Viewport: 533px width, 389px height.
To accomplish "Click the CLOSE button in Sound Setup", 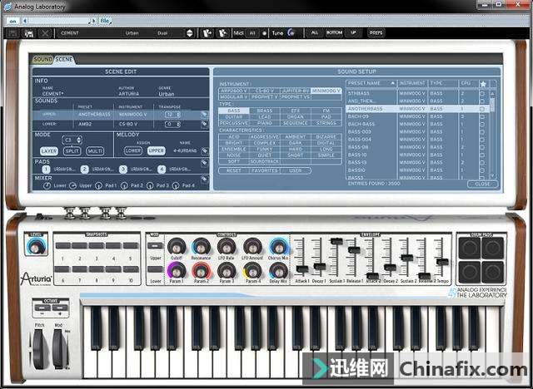I will point(483,185).
